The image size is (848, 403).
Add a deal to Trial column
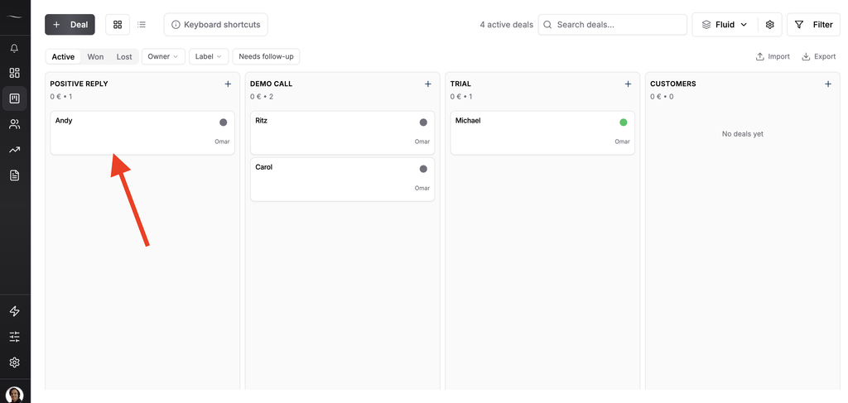628,84
